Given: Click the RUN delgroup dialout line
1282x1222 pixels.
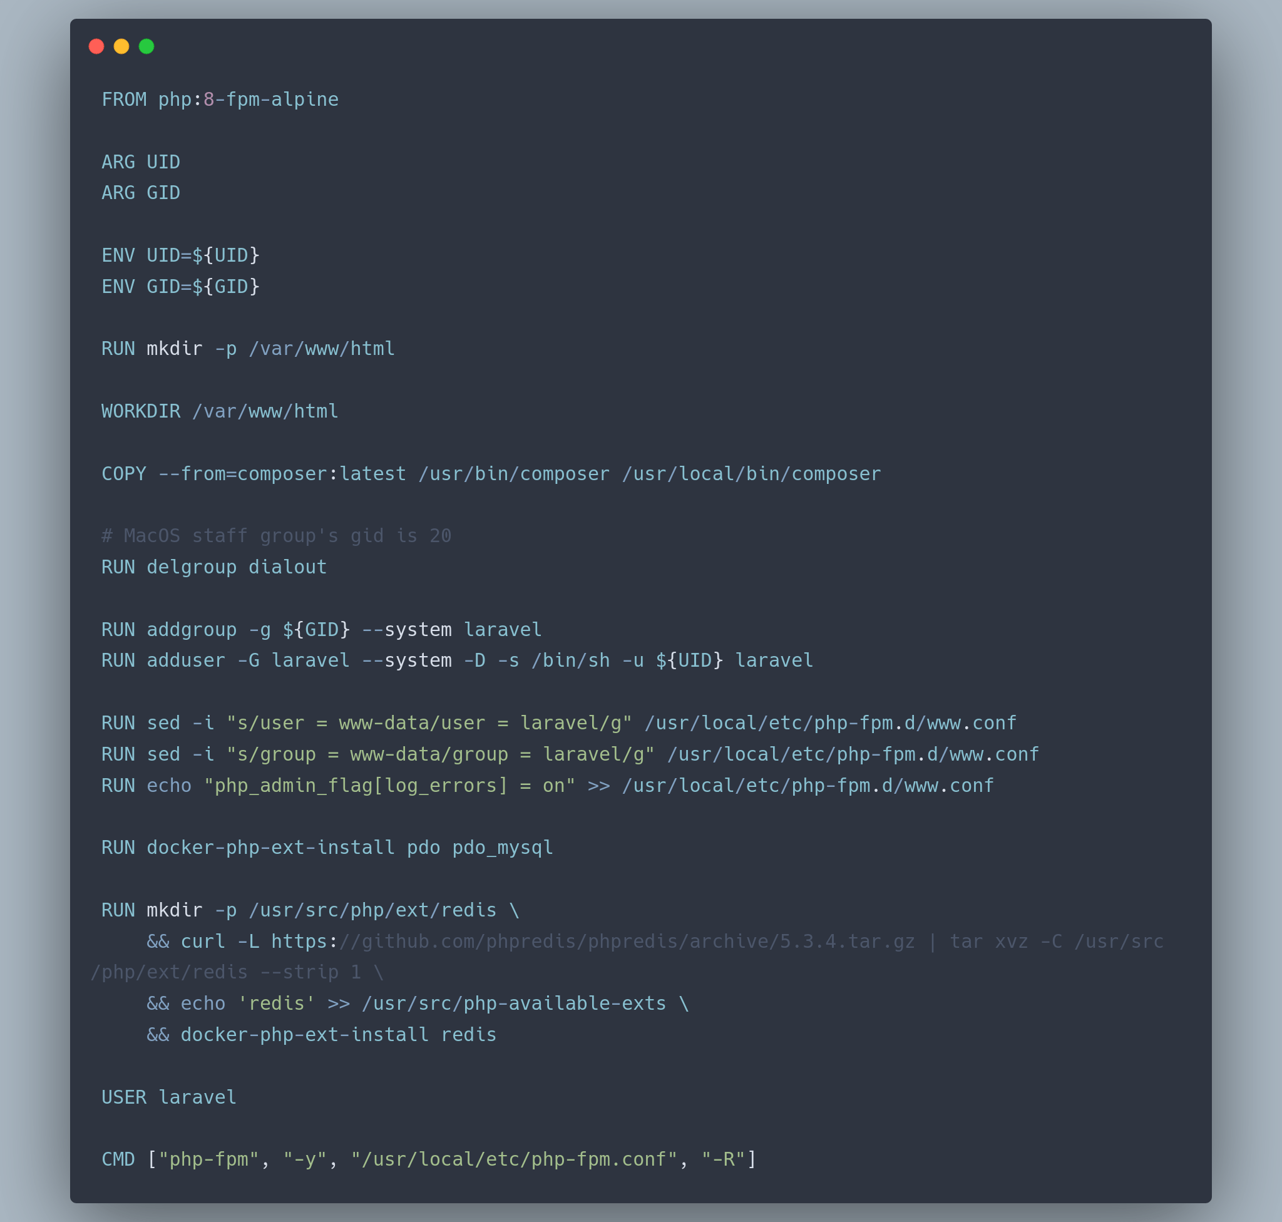Looking at the screenshot, I should tap(214, 567).
